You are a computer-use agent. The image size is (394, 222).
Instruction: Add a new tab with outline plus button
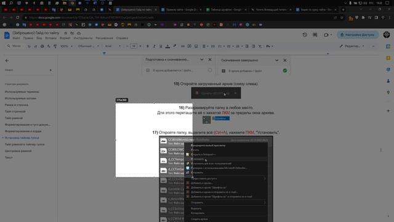coord(50,70)
